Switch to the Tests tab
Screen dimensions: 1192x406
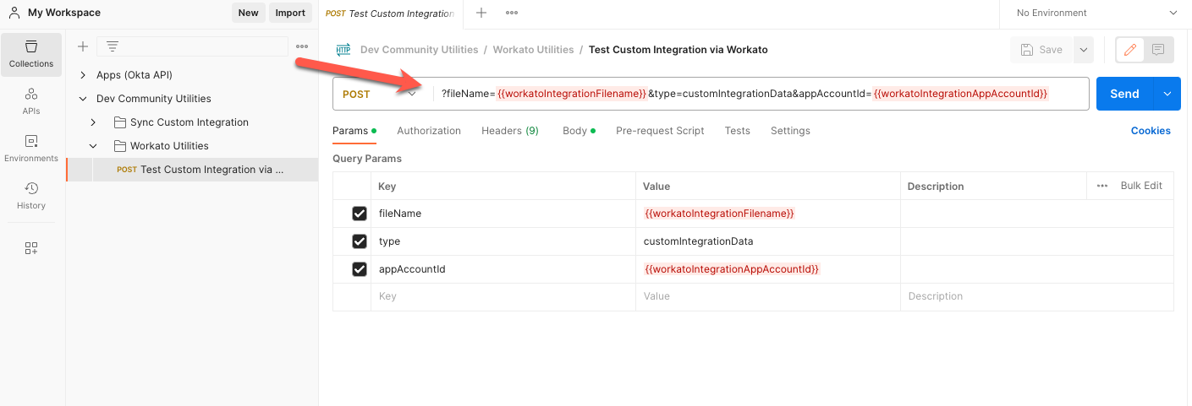click(x=738, y=131)
